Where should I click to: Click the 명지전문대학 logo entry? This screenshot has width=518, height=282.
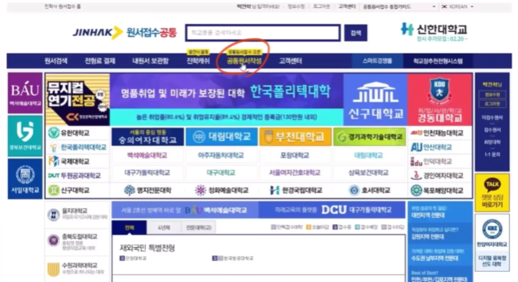pos(147,190)
